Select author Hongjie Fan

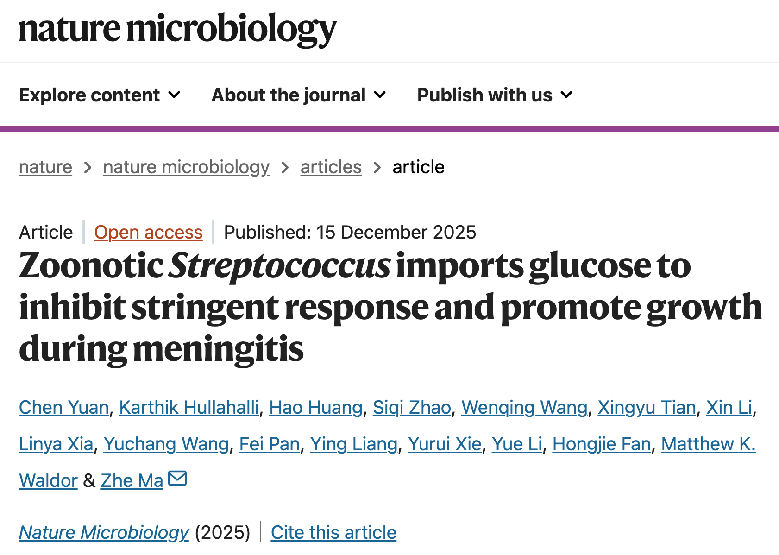602,444
